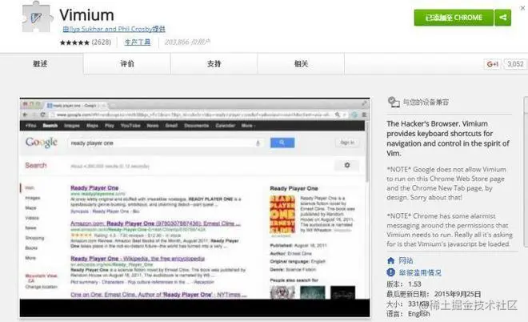Switch to the 概述 tab
The width and height of the screenshot is (528, 322).
tap(41, 64)
